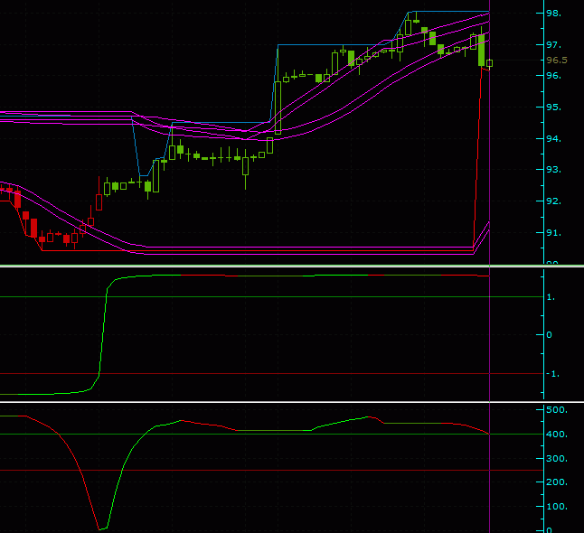Click the 95. price axis label
Screen dimensions: 584x533
[553, 108]
